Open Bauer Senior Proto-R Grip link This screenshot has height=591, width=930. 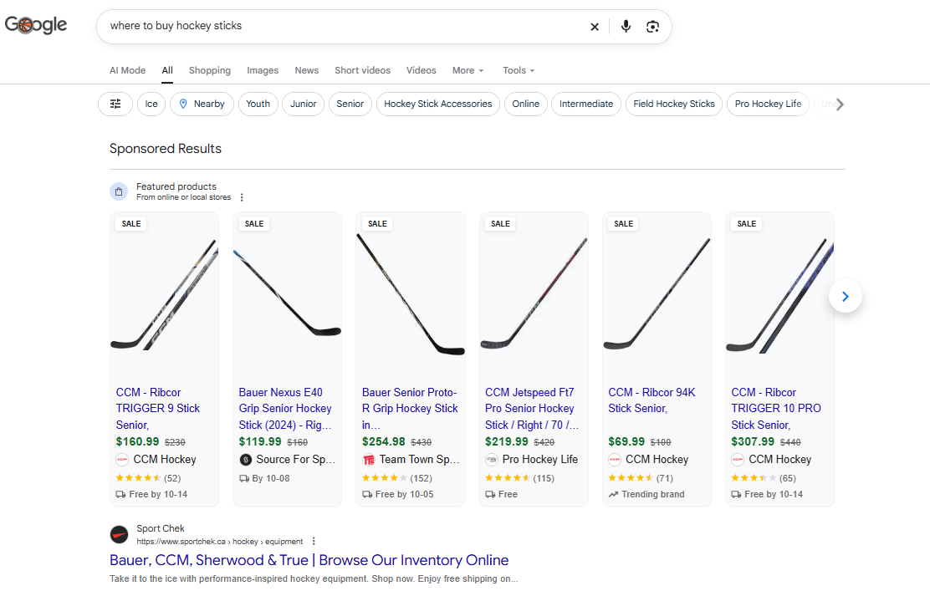pyautogui.click(x=410, y=409)
